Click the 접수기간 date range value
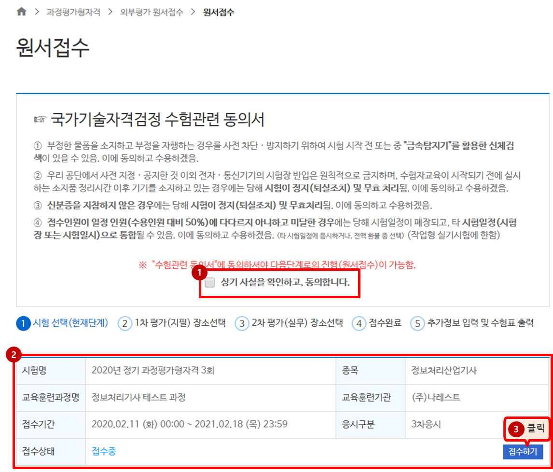Screen dimensions: 553x472 pos(189,424)
